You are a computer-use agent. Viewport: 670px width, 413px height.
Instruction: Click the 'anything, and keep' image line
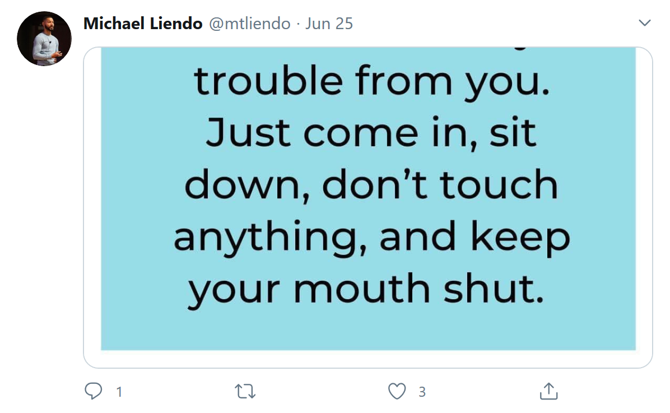coord(372,238)
